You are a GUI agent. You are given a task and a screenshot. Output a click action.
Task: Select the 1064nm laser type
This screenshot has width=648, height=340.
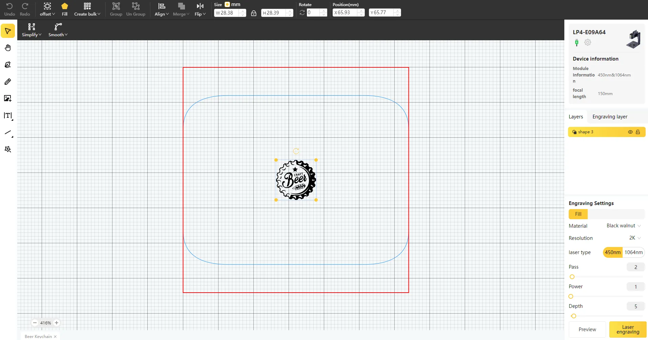point(633,252)
